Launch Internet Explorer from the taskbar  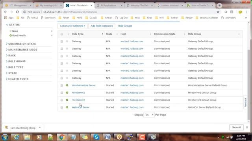(16, 137)
